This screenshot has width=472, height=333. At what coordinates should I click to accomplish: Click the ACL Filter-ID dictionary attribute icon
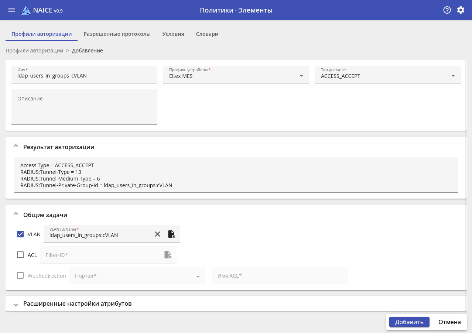(x=168, y=255)
